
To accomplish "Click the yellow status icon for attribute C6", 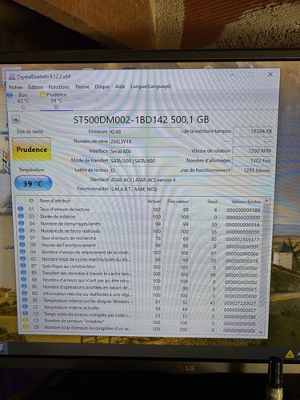I will 26,327.
